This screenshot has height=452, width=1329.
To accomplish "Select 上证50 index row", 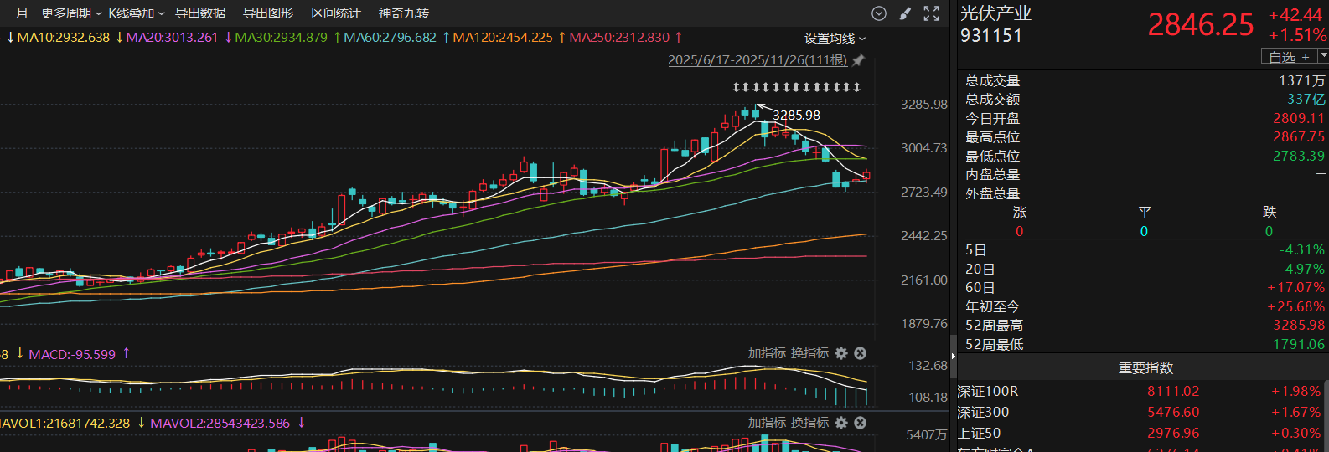I will click(x=1142, y=433).
